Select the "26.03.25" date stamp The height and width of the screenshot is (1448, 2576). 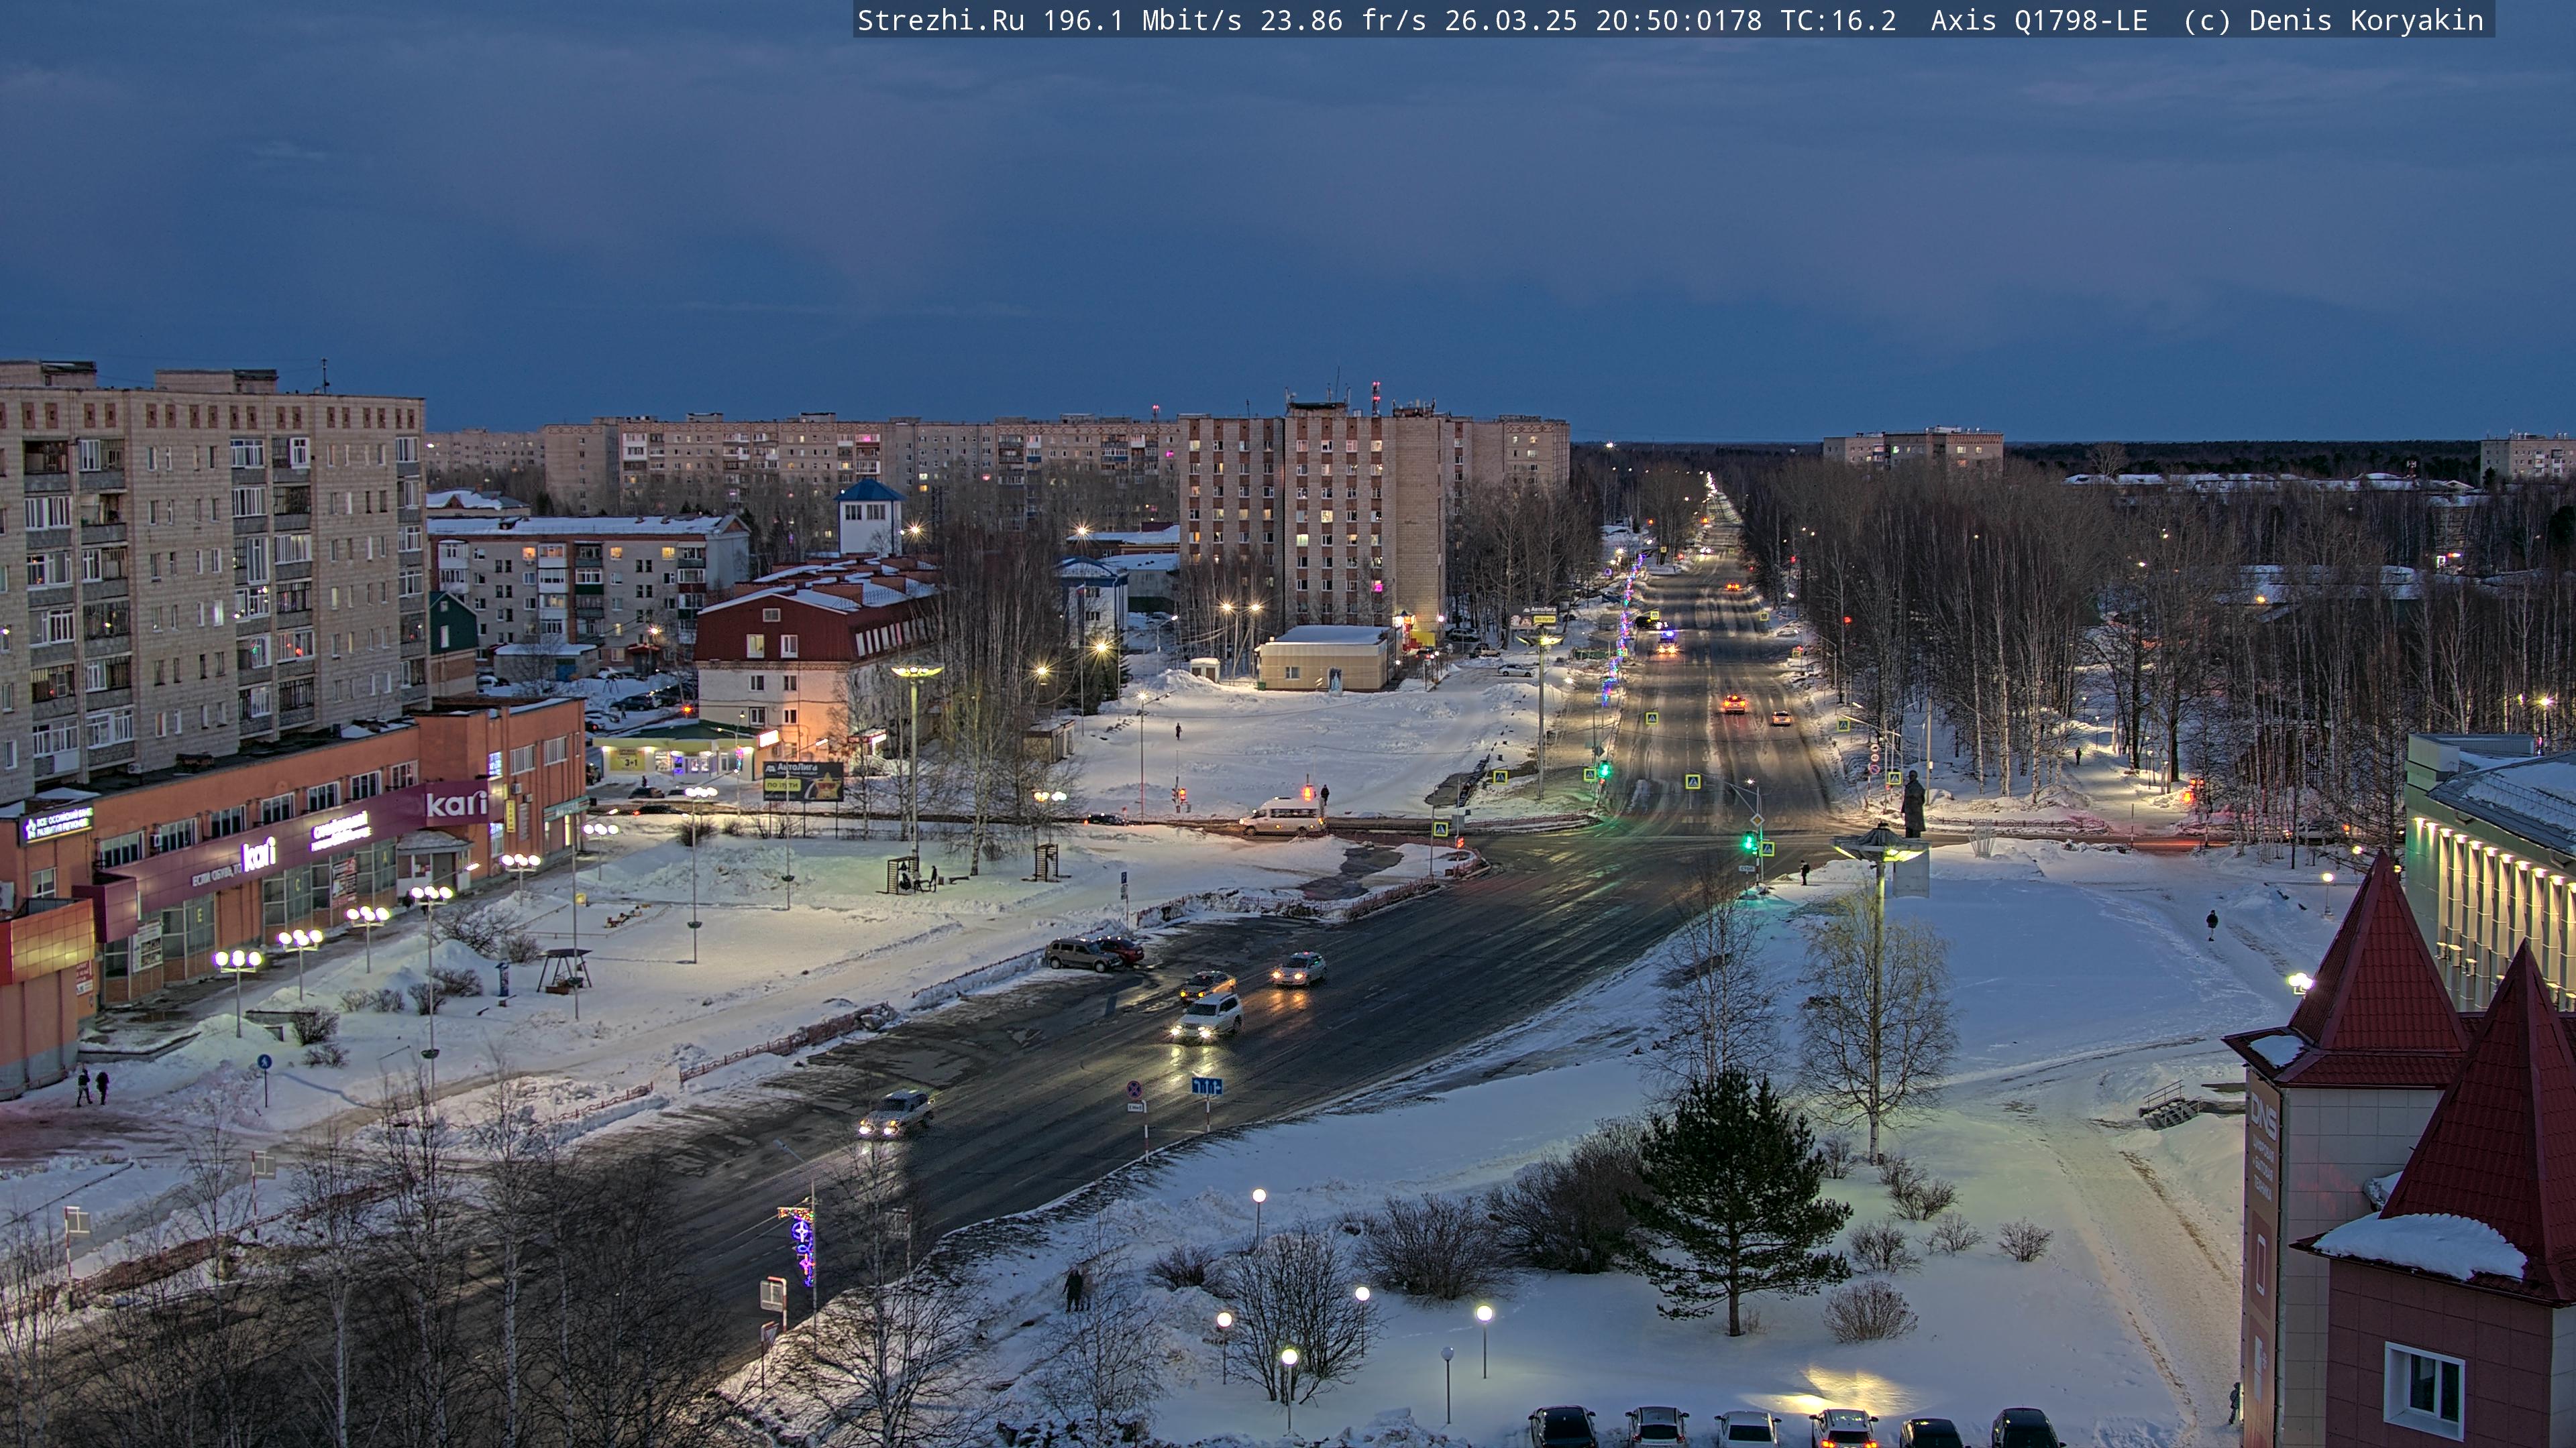click(1511, 20)
